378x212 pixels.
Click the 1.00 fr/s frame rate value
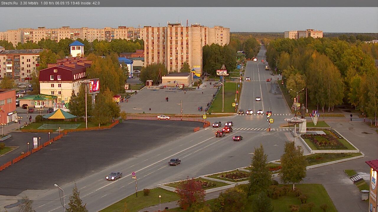pyautogui.click(x=47, y=3)
